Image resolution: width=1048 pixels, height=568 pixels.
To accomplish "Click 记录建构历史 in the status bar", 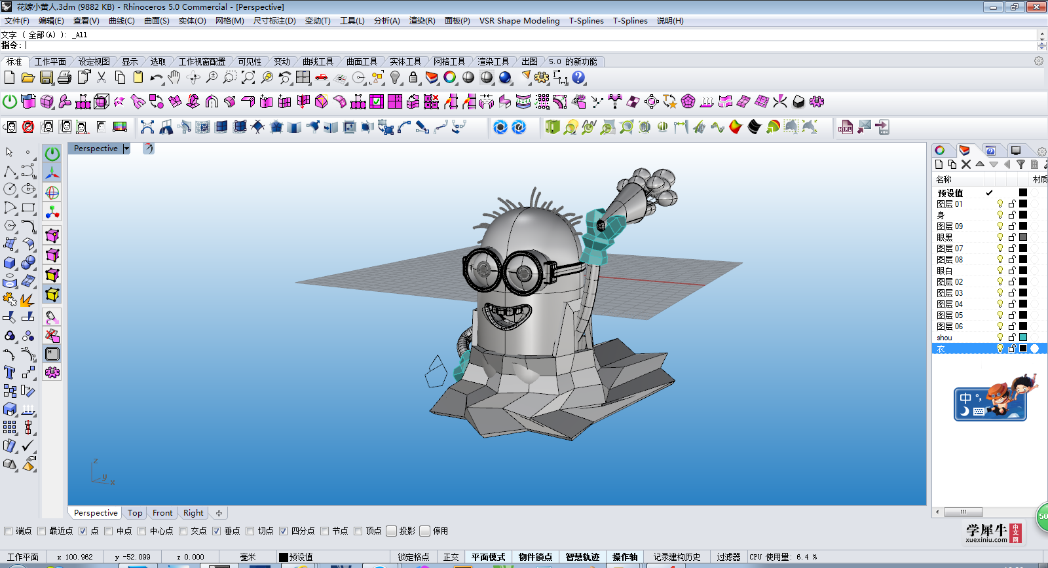I will 677,557.
